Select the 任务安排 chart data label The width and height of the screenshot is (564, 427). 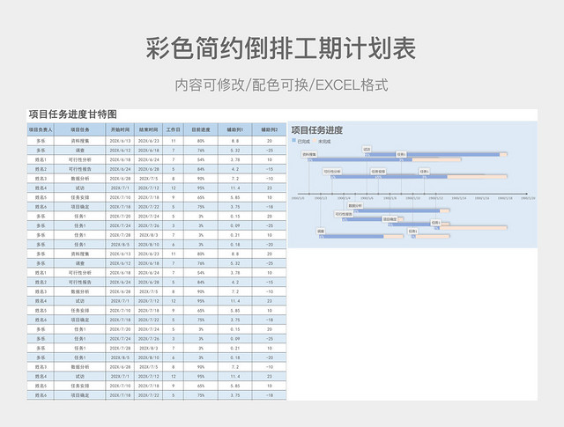click(x=378, y=172)
